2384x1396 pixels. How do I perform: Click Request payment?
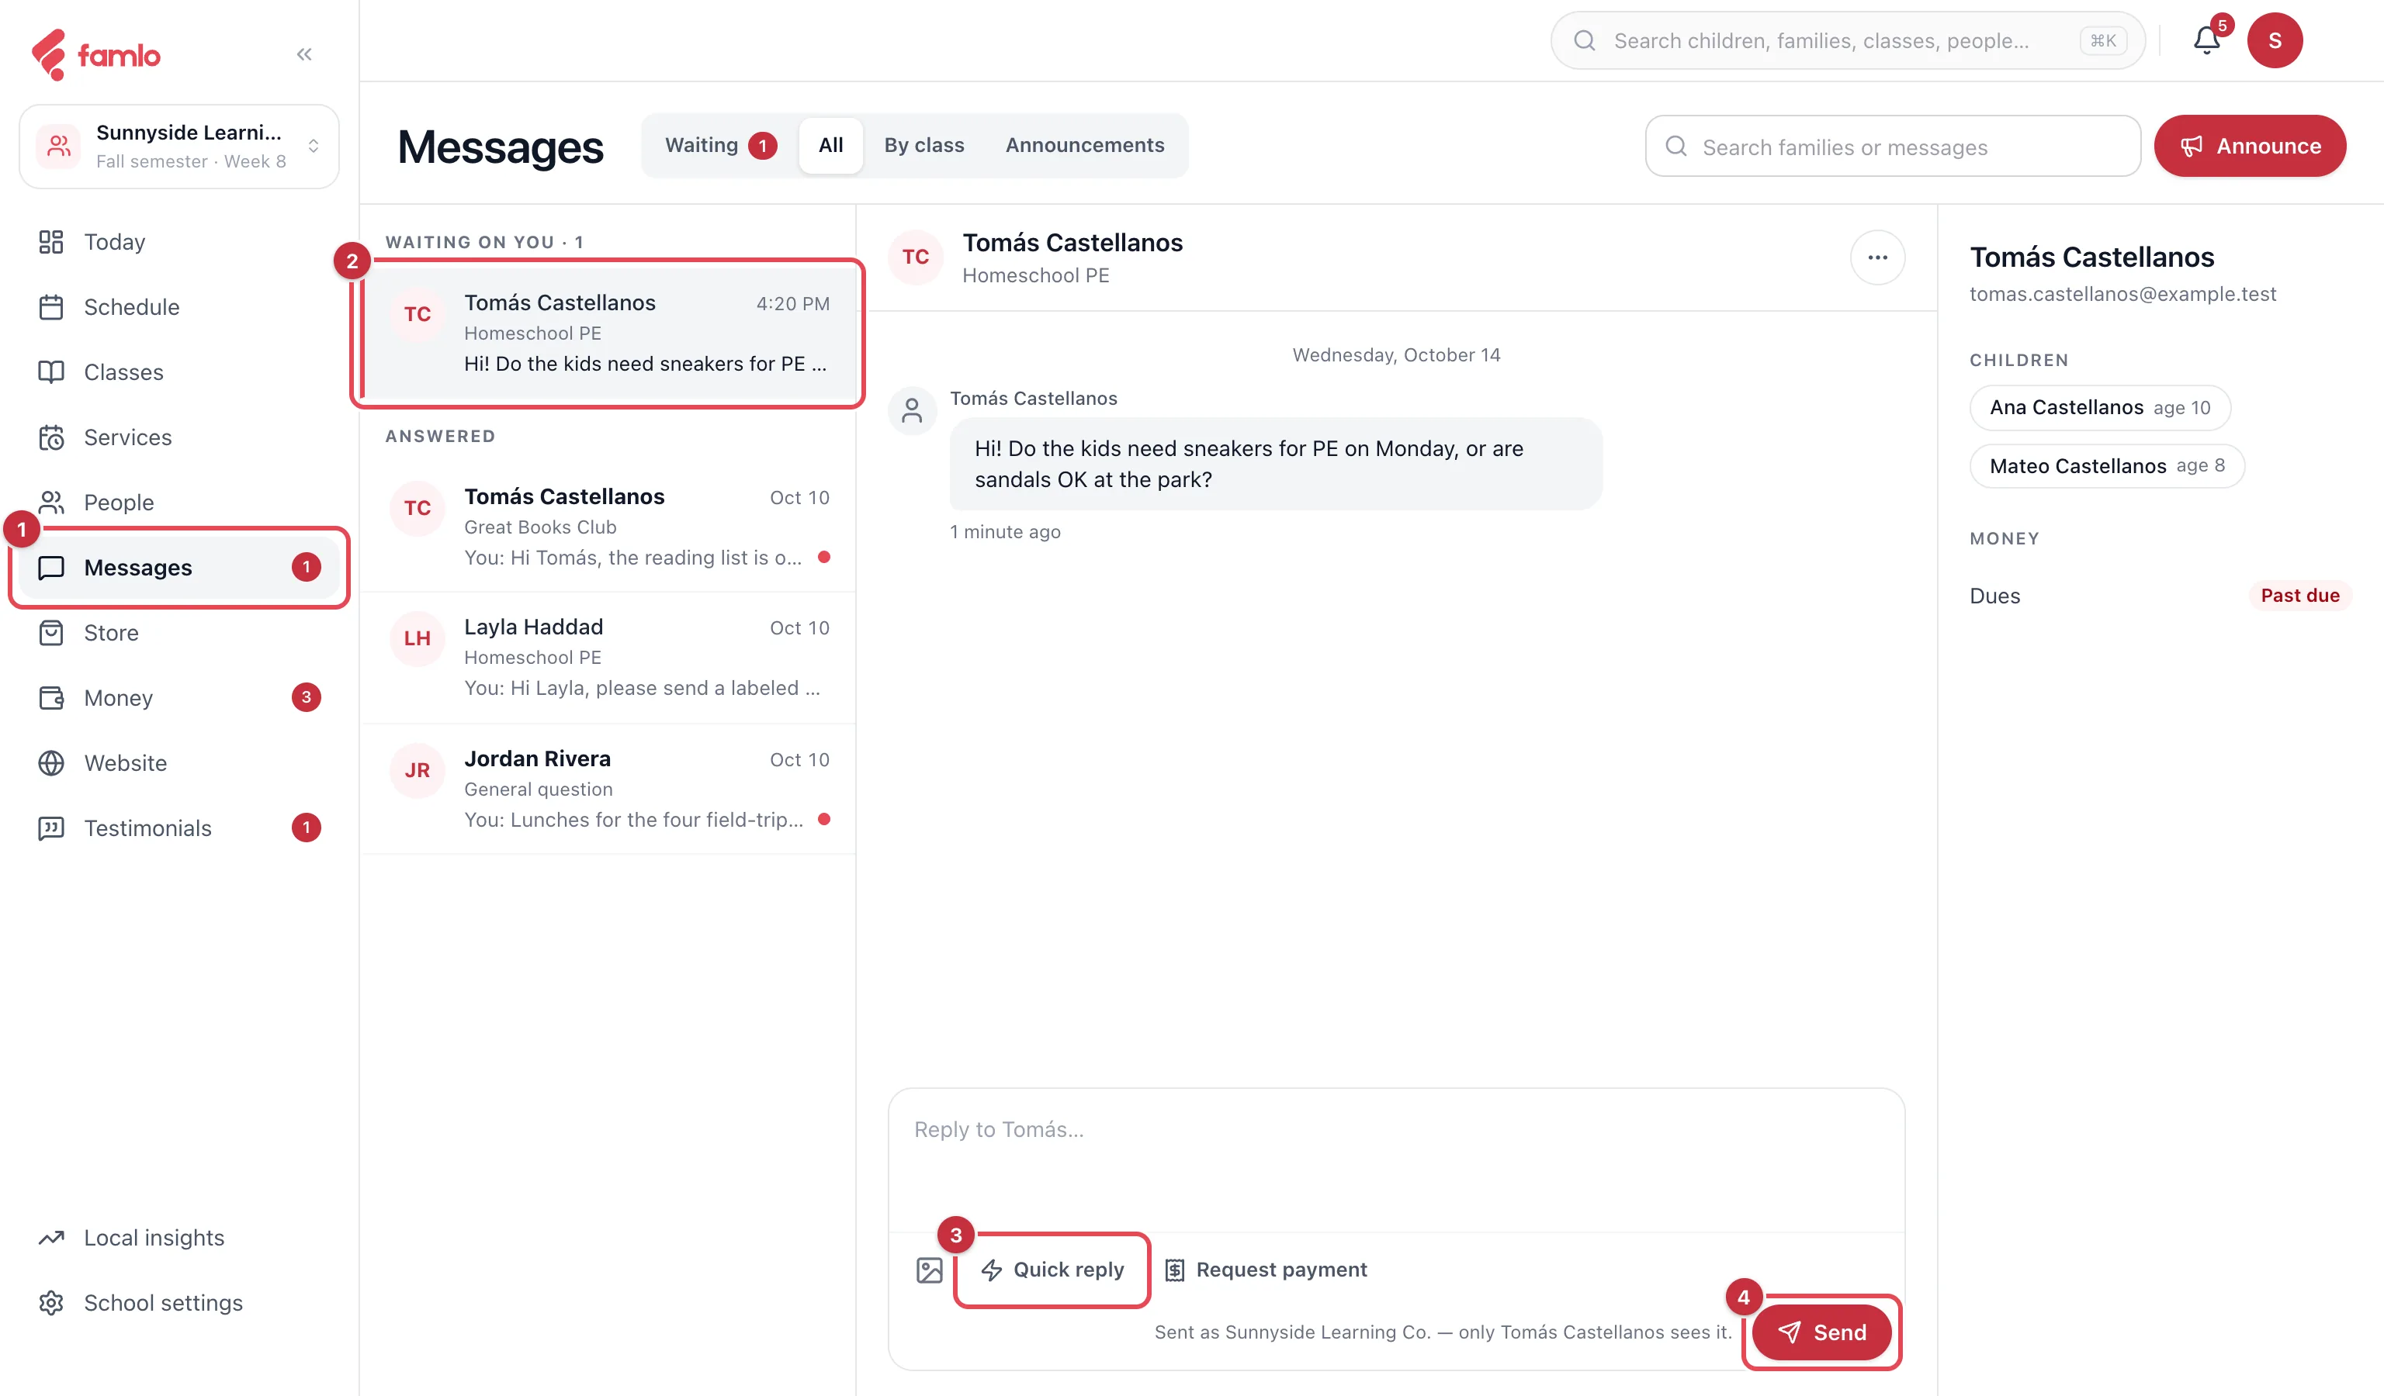(x=1265, y=1270)
